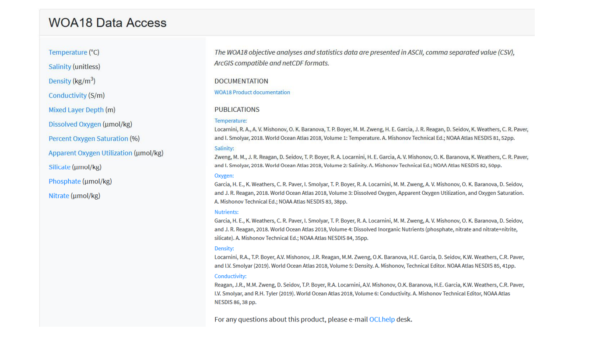
Task: Click the WOA18 Data Access page heading
Action: pos(108,23)
